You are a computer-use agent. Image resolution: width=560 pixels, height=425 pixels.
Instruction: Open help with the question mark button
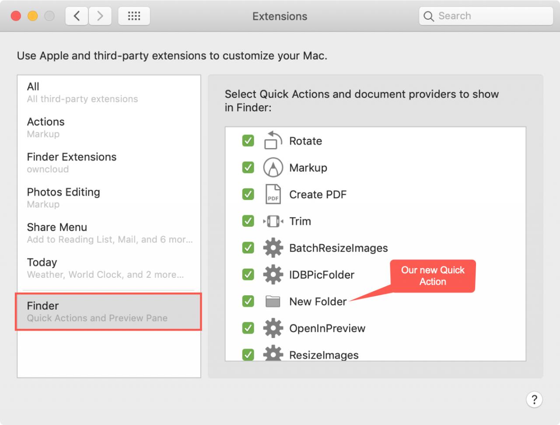[x=534, y=399]
